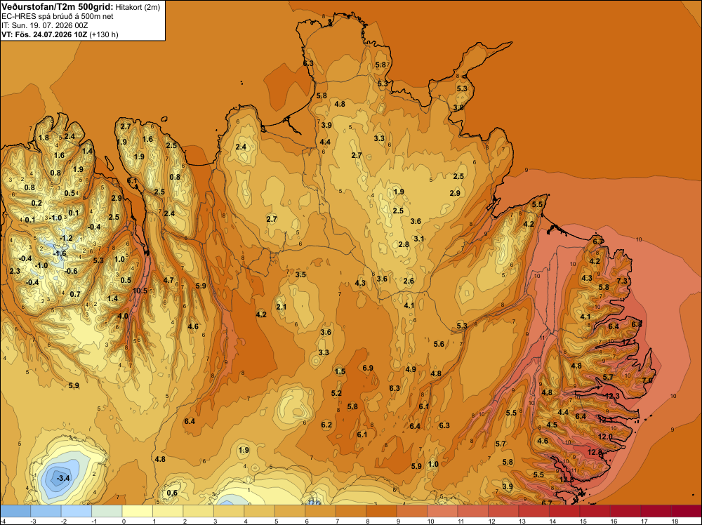Click the 2.6 temperature value

point(409,281)
